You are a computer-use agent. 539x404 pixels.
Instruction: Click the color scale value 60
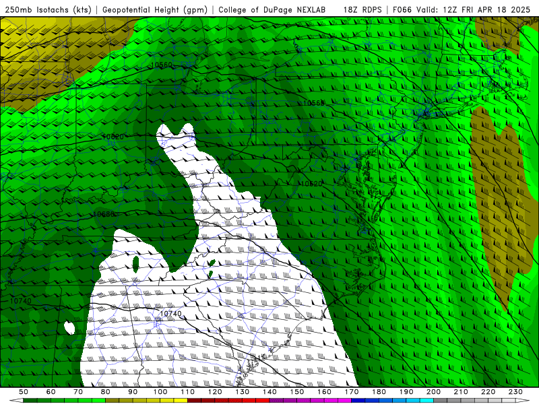coord(51,392)
